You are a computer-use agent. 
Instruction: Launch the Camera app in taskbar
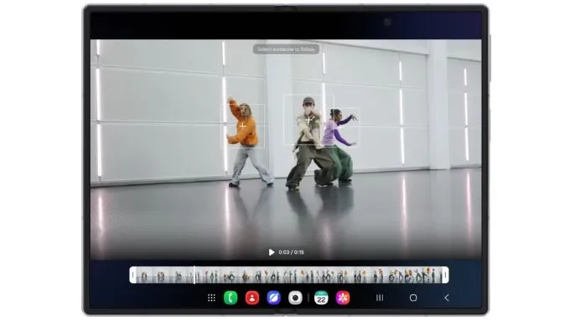295,298
